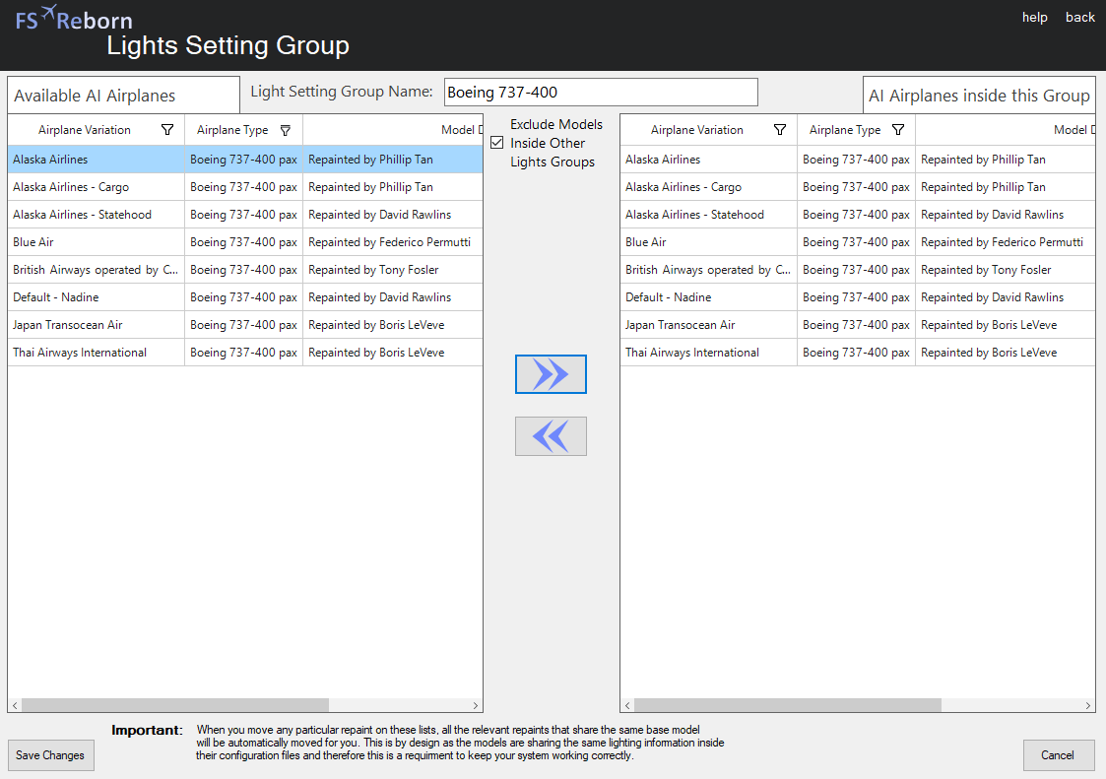Click the move-left double arrow button
This screenshot has height=779, width=1106.
pos(551,436)
